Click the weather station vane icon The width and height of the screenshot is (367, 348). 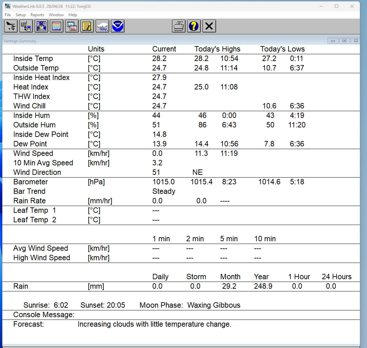click(x=11, y=26)
